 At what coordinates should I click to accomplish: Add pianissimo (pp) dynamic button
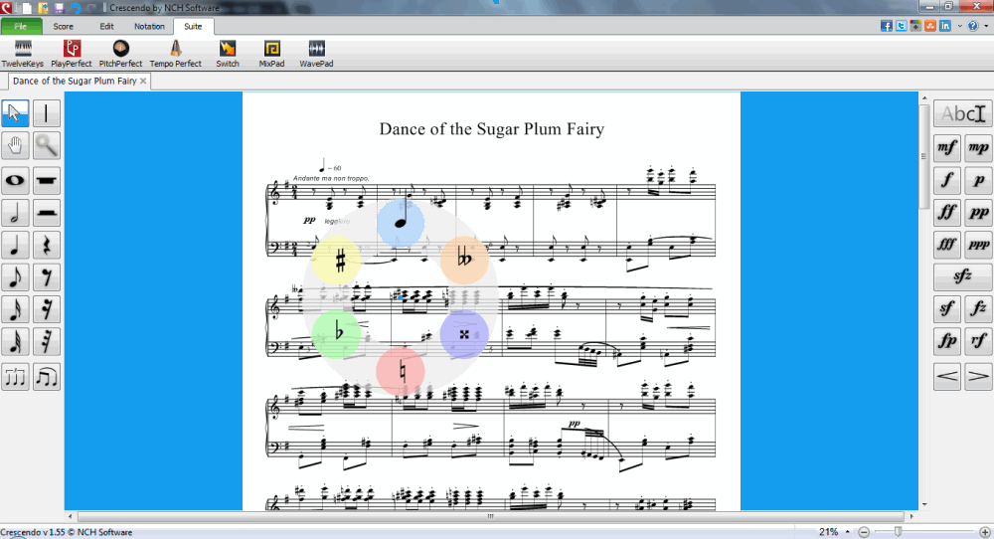pos(978,213)
